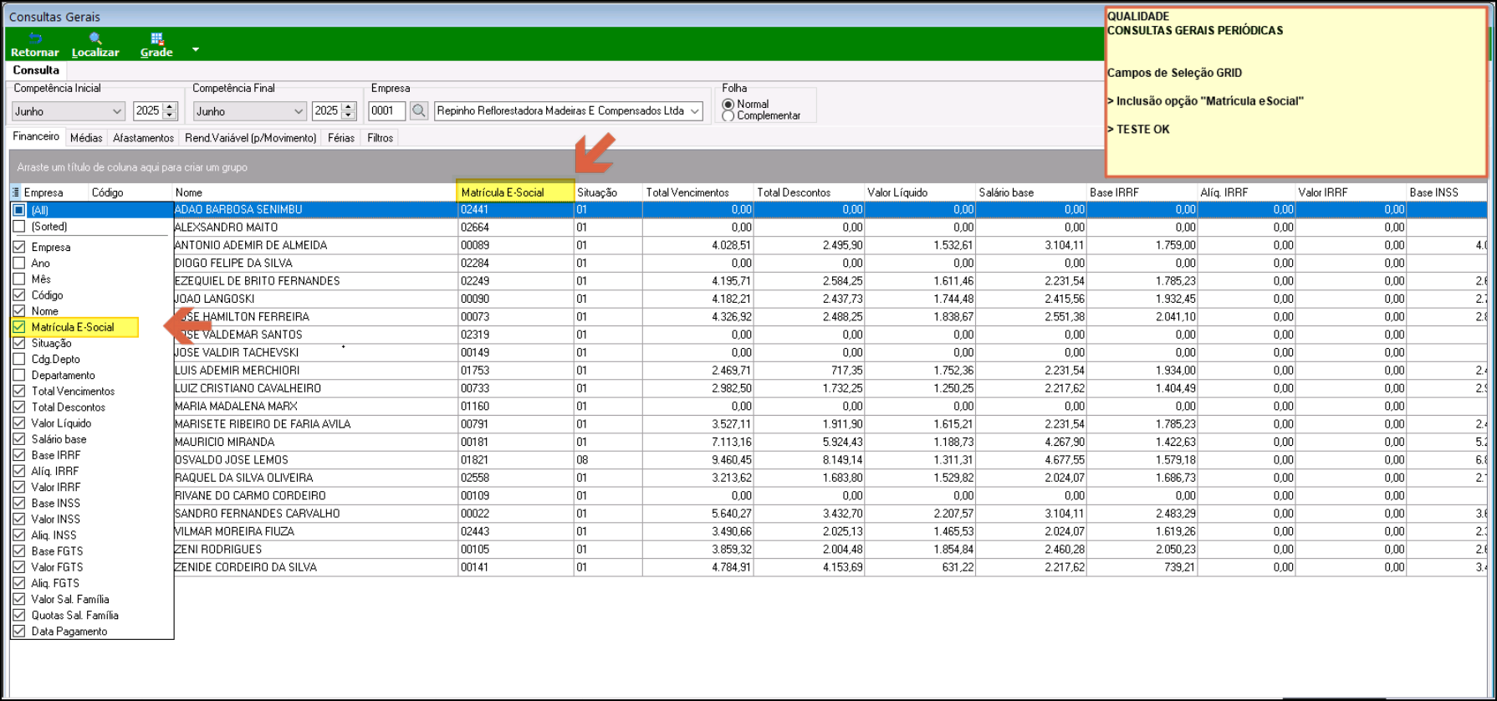Screen dimensions: 1497x701
Task: Click the Competência Final year stepper
Action: pos(350,110)
